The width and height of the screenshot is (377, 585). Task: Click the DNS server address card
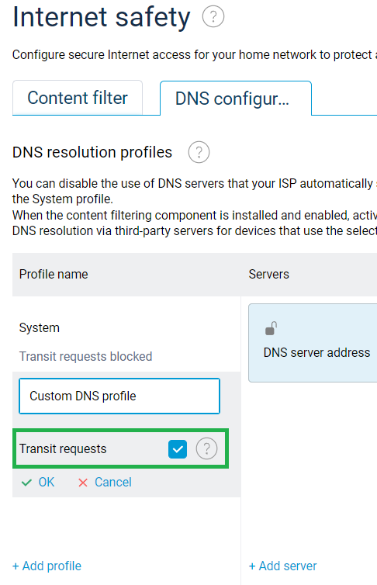coord(313,342)
